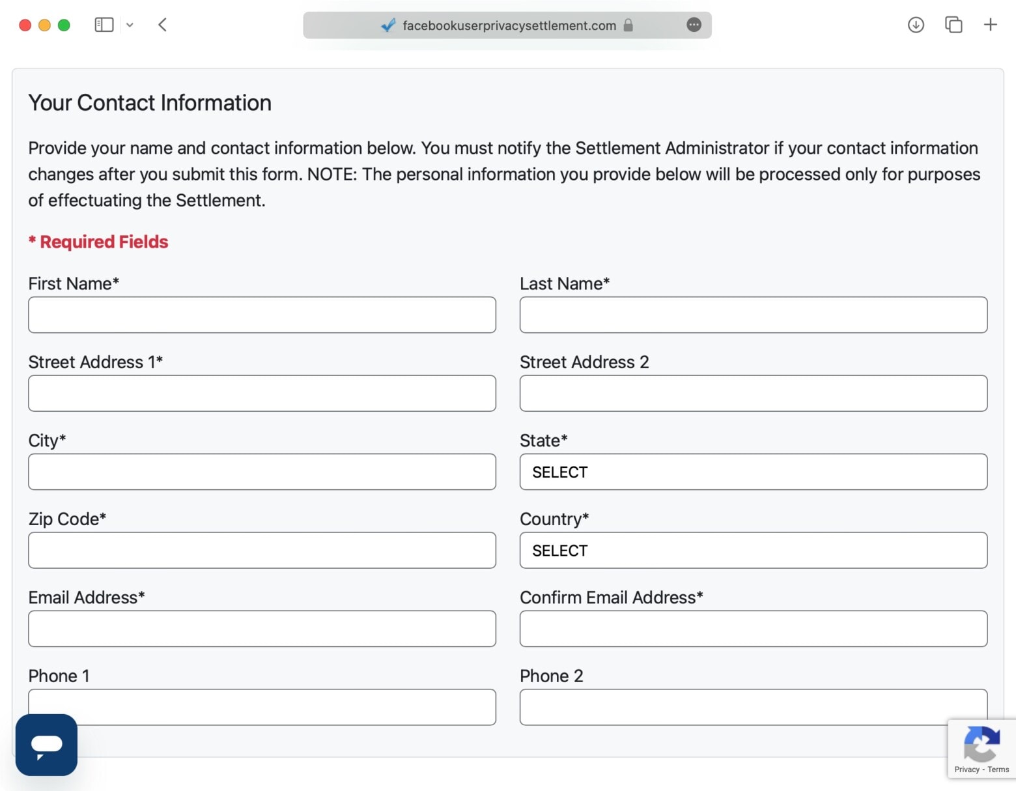1016x791 pixels.
Task: Show the tab overview icon
Action: (x=953, y=25)
